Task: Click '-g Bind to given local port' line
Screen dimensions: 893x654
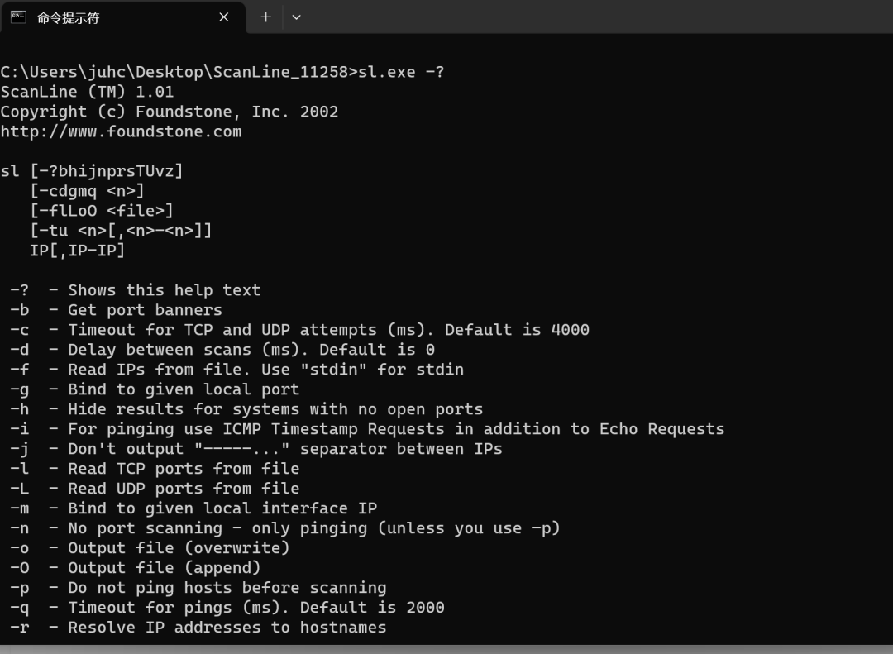Action: pos(155,389)
